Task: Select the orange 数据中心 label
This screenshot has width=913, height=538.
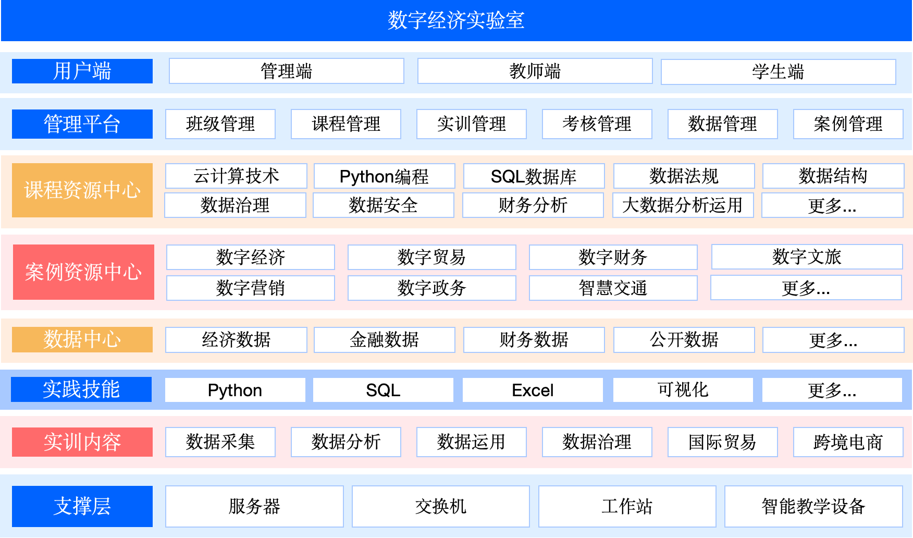Action: point(82,340)
